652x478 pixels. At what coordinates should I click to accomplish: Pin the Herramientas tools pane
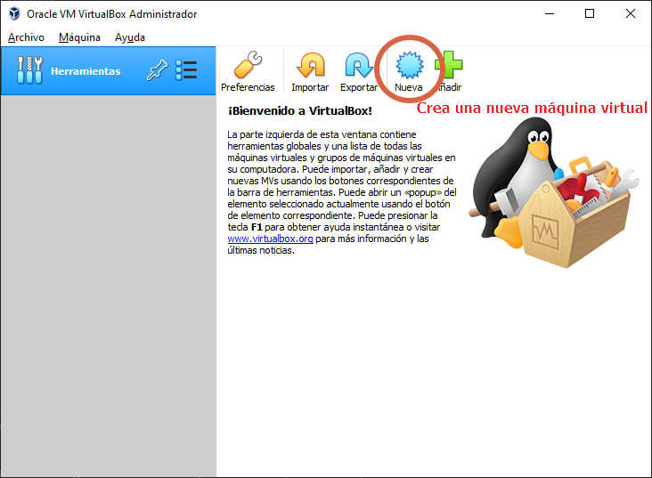(157, 71)
